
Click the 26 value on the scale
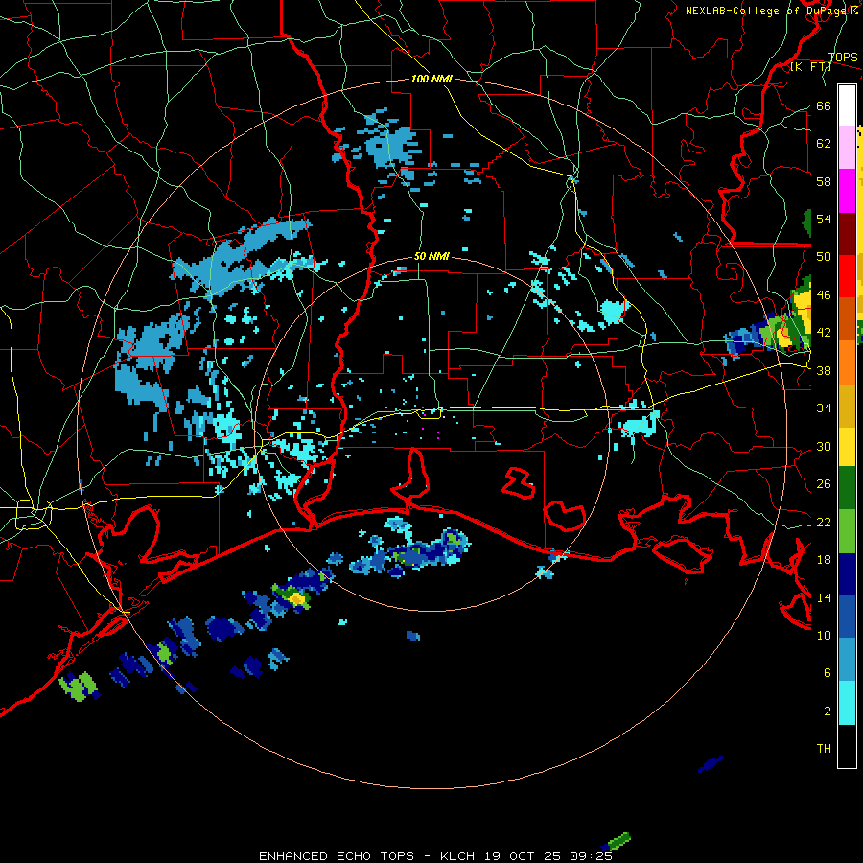824,484
